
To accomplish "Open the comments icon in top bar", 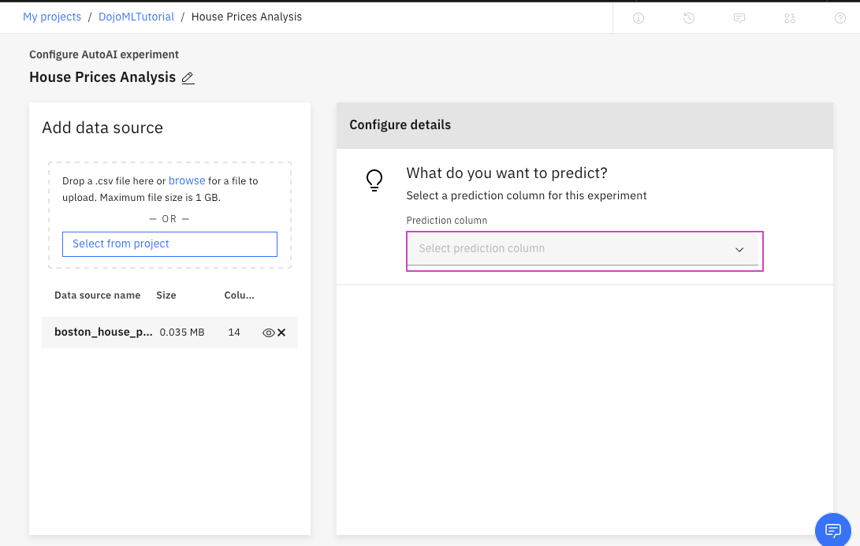I will pos(739,18).
